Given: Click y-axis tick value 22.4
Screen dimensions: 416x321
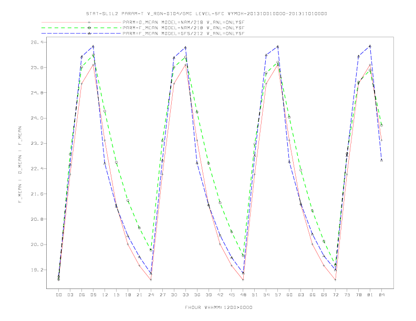Looking at the screenshot, I should (x=37, y=169).
